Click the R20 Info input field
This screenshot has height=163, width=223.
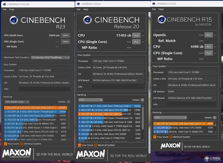click(118, 87)
